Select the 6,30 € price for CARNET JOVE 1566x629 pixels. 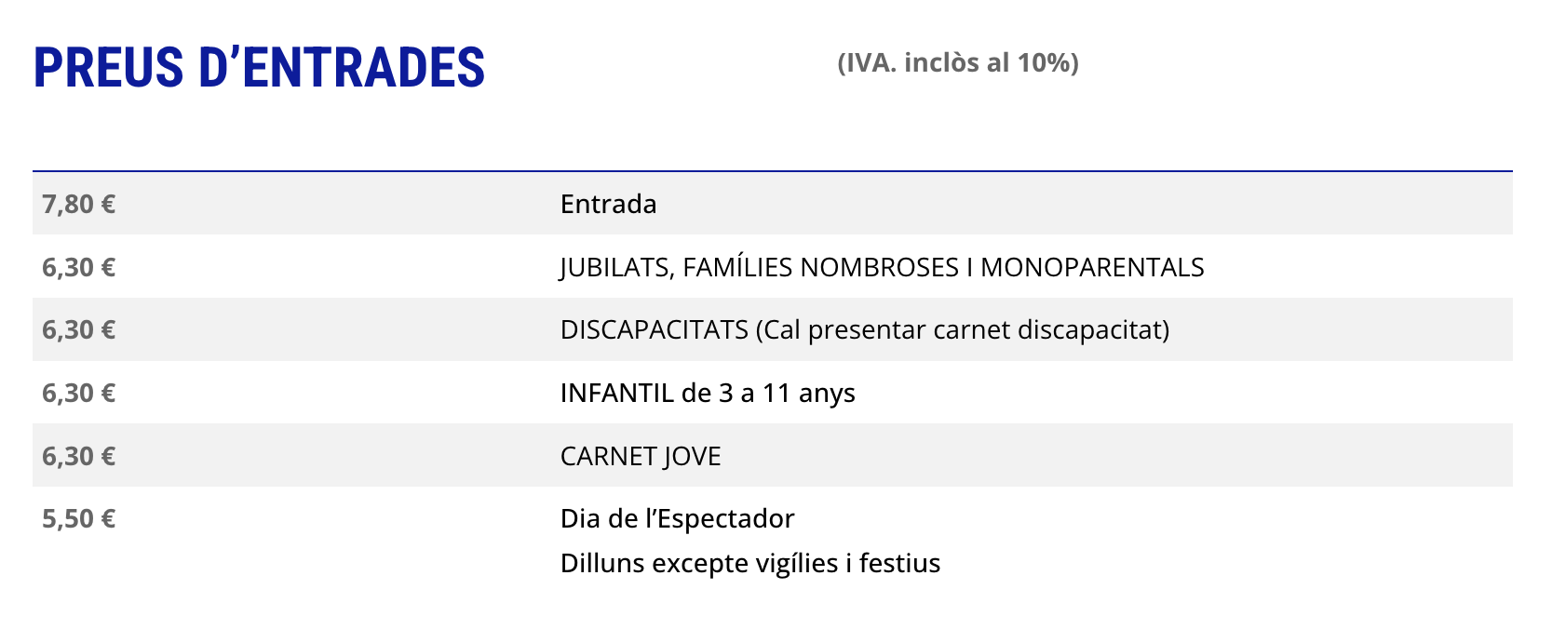[79, 456]
